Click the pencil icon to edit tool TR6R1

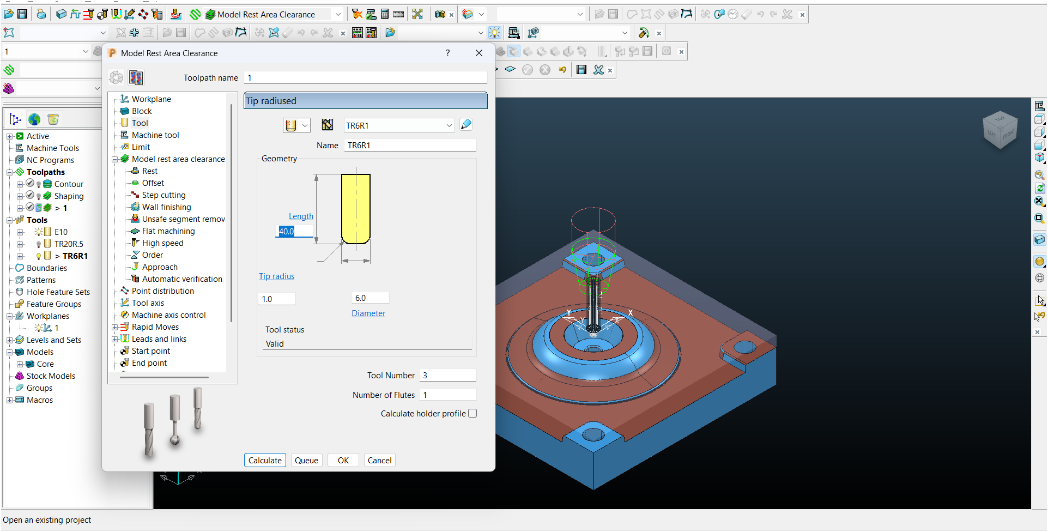pos(466,125)
